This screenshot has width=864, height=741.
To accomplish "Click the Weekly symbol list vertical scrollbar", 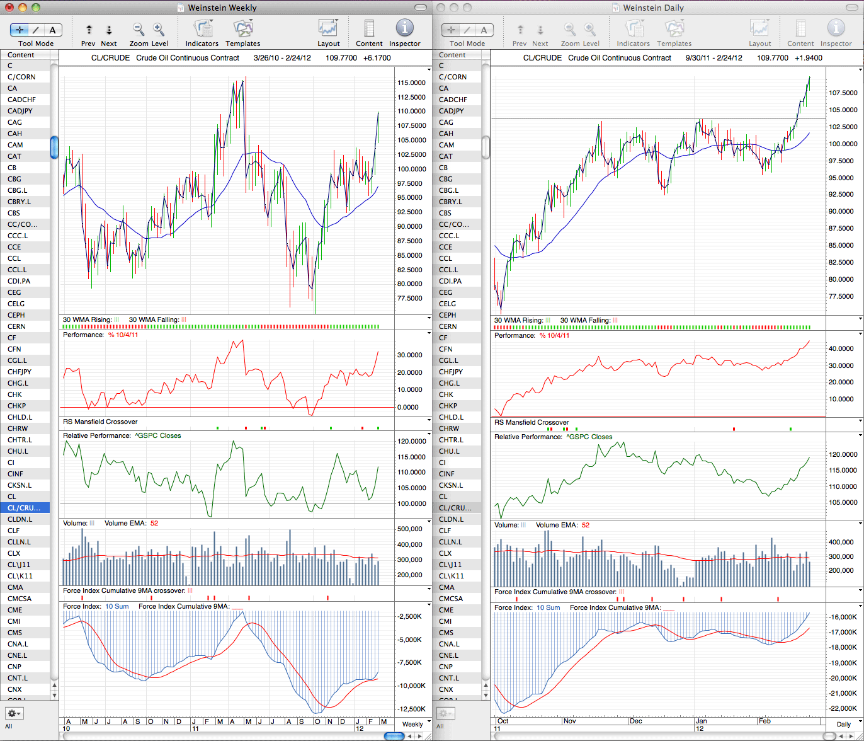I will tap(54, 147).
